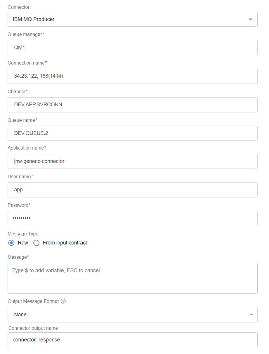269x354 pixels.
Task: Edit the Connector output name field
Action: click(x=133, y=340)
